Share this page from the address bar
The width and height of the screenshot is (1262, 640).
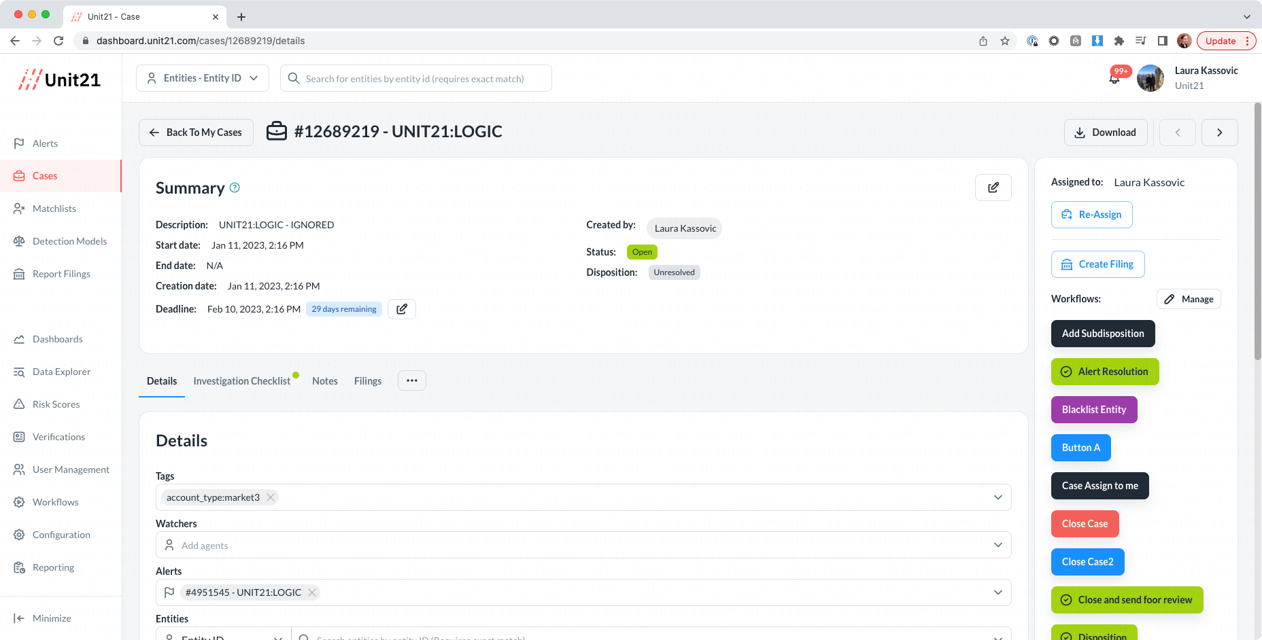tap(983, 41)
